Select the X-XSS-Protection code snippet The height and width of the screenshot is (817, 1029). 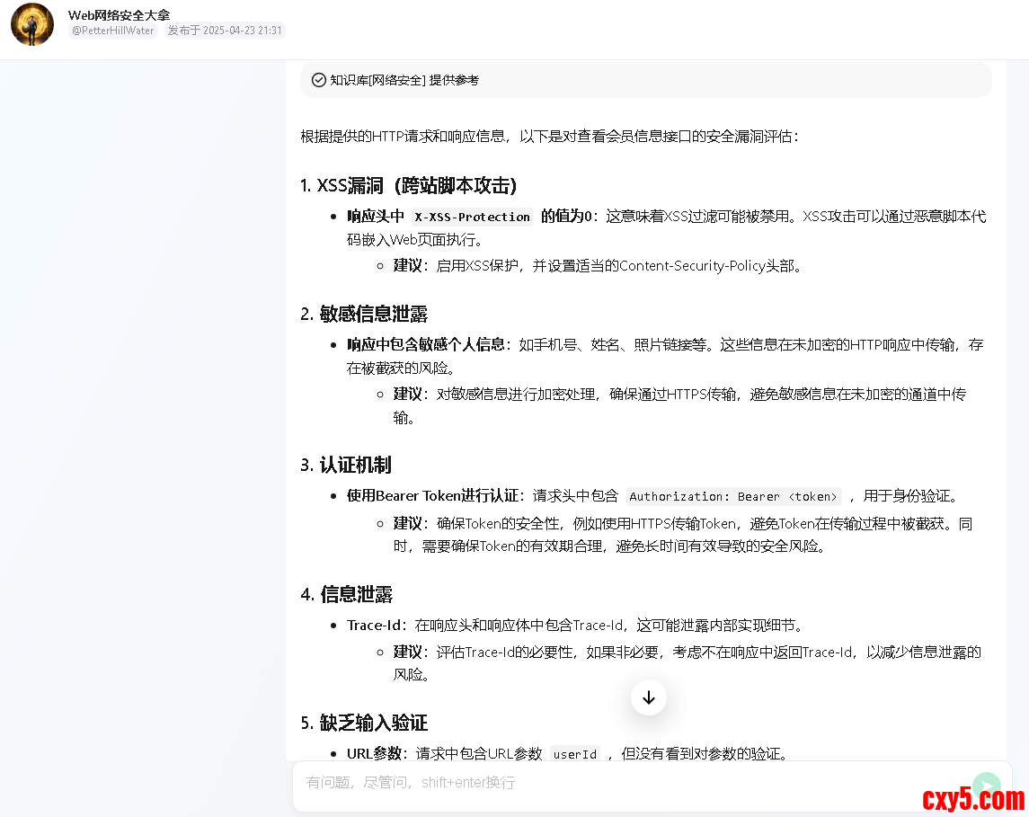(472, 217)
